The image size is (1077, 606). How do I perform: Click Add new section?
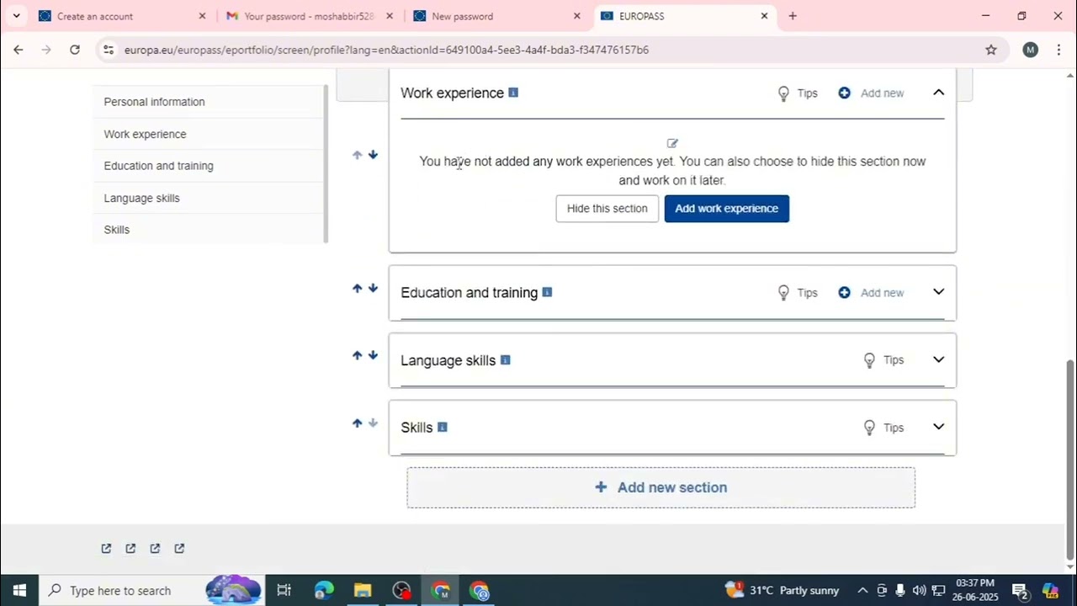click(x=661, y=487)
